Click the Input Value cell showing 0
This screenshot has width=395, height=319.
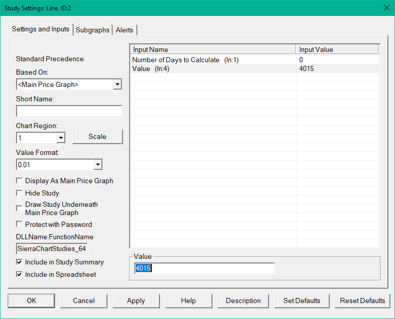(x=338, y=60)
